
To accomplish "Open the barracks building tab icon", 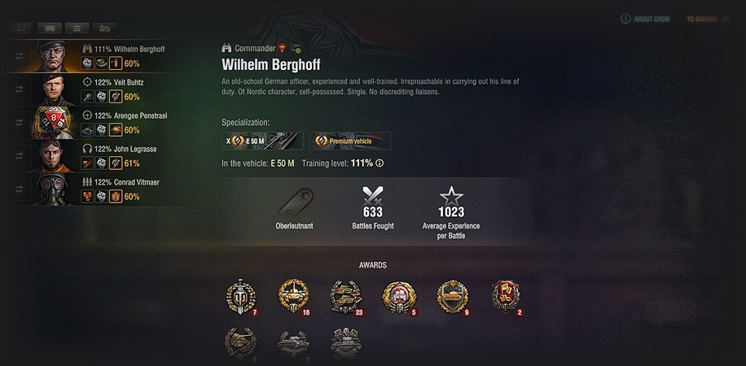I will 77,28.
